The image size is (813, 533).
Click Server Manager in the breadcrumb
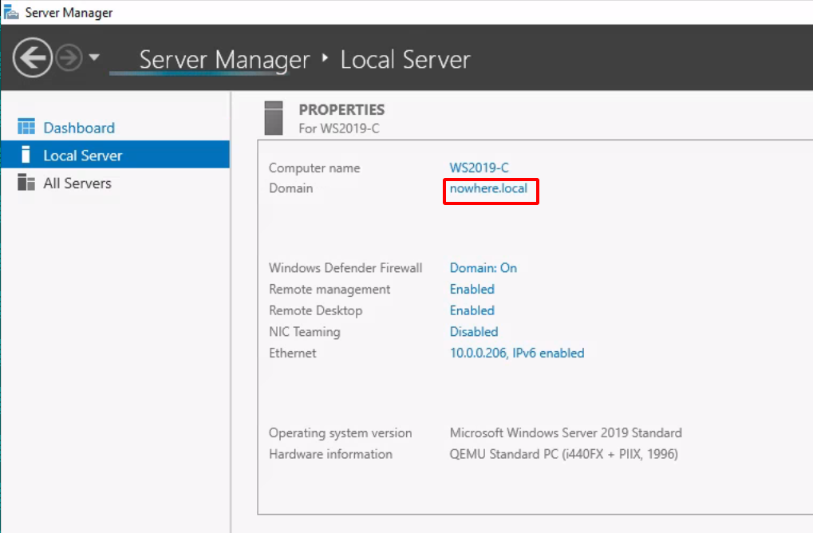pyautogui.click(x=224, y=60)
